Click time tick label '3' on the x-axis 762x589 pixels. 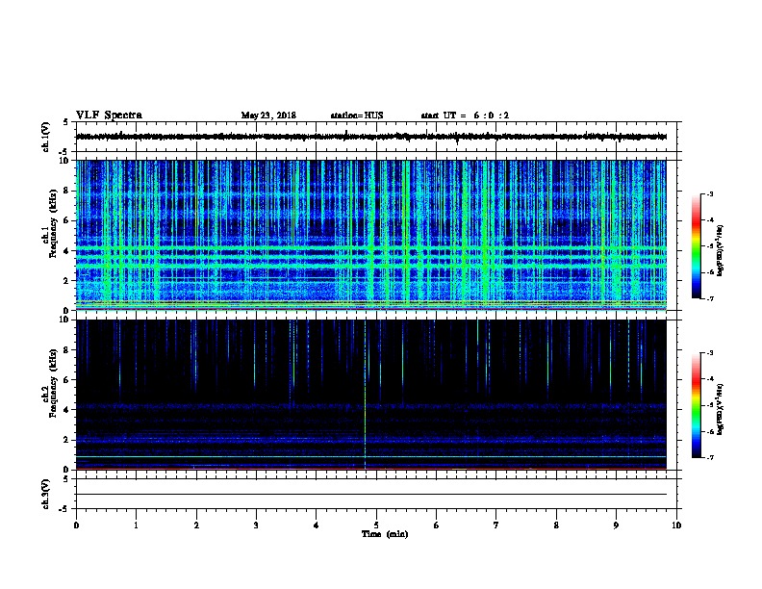[256, 525]
